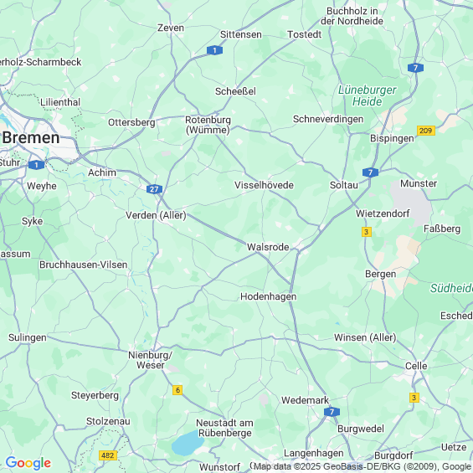Click the Südheide nature park label
This screenshot has width=473, height=473.
click(x=451, y=288)
